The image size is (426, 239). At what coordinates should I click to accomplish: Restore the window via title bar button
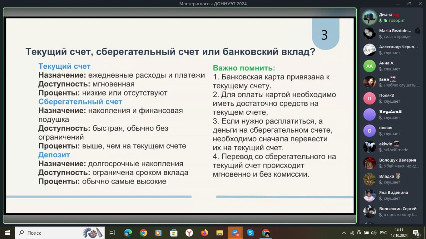click(409, 4)
